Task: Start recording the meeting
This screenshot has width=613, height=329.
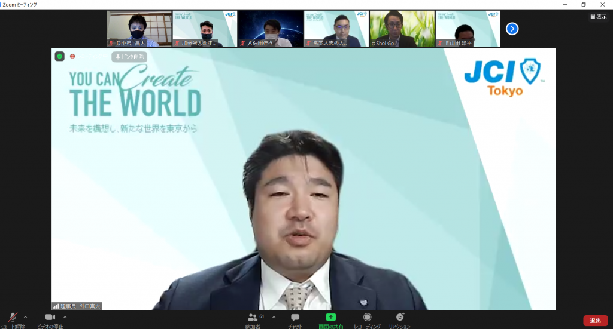Action: tap(367, 319)
